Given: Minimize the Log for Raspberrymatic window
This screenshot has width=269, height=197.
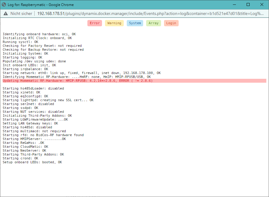Looking at the screenshot, I should pyautogui.click(x=234, y=5).
